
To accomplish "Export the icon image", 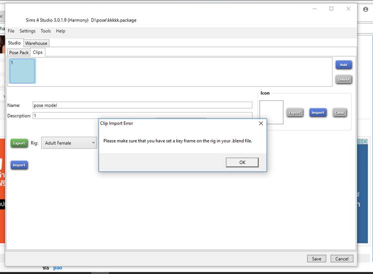I will 295,113.
